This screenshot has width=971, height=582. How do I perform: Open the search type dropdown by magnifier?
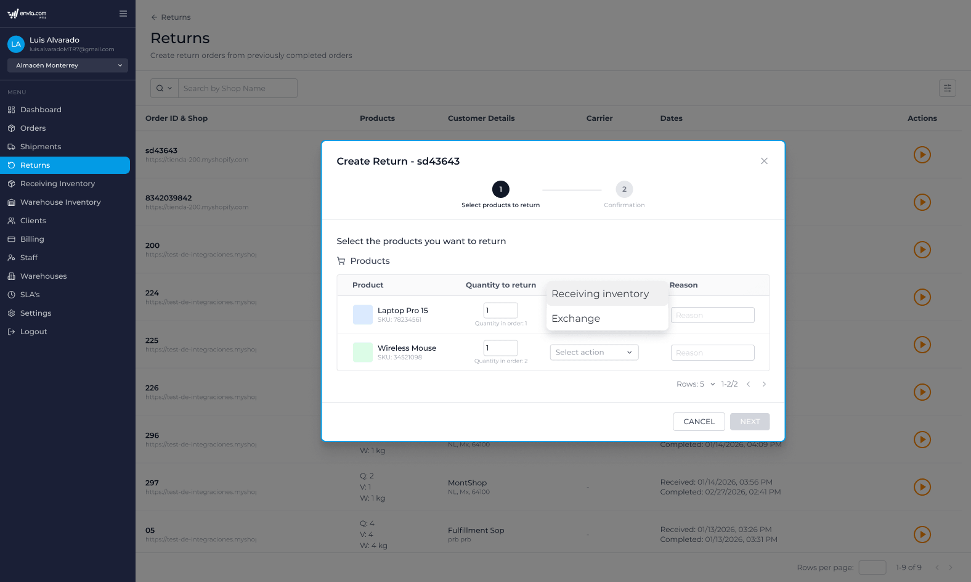click(x=164, y=88)
